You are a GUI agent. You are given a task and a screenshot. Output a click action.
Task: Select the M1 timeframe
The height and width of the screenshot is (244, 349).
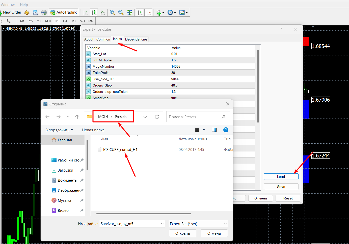pos(22,21)
